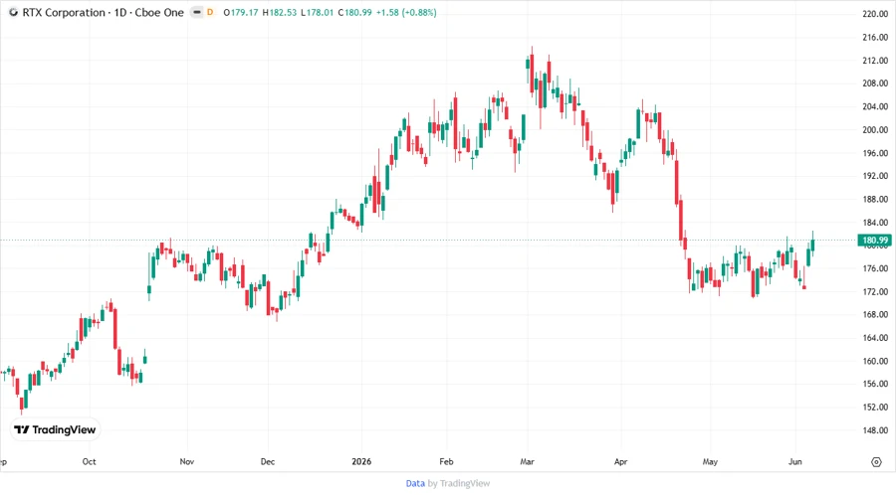Click the 160.00 price axis label
Image resolution: width=896 pixels, height=495 pixels.
(x=875, y=361)
